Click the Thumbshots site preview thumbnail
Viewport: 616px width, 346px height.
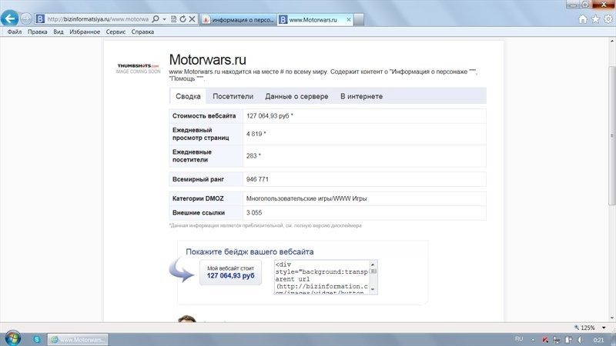coord(138,68)
